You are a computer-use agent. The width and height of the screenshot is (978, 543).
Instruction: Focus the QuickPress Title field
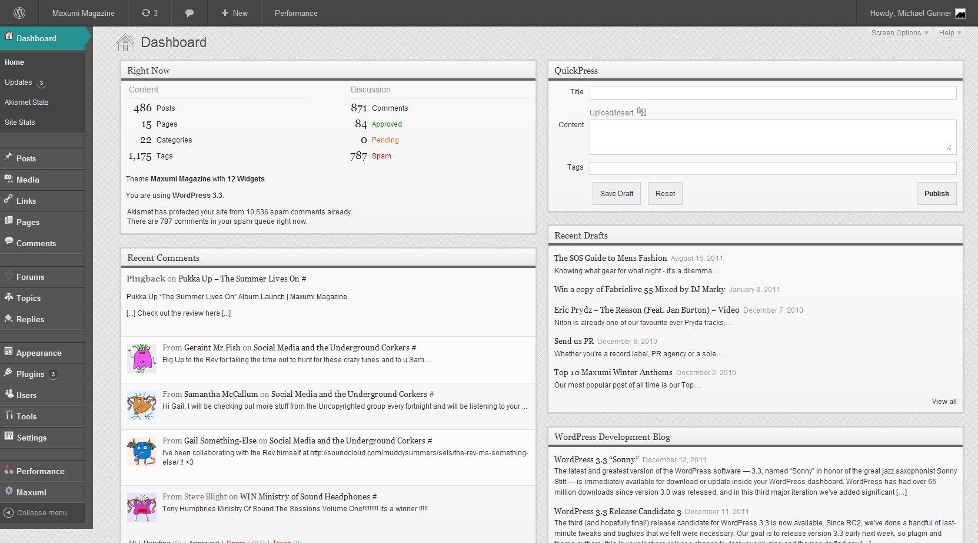point(773,93)
